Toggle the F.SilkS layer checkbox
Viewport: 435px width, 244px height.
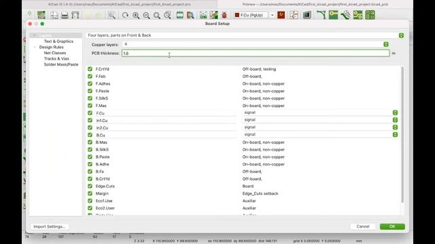[x=90, y=98]
